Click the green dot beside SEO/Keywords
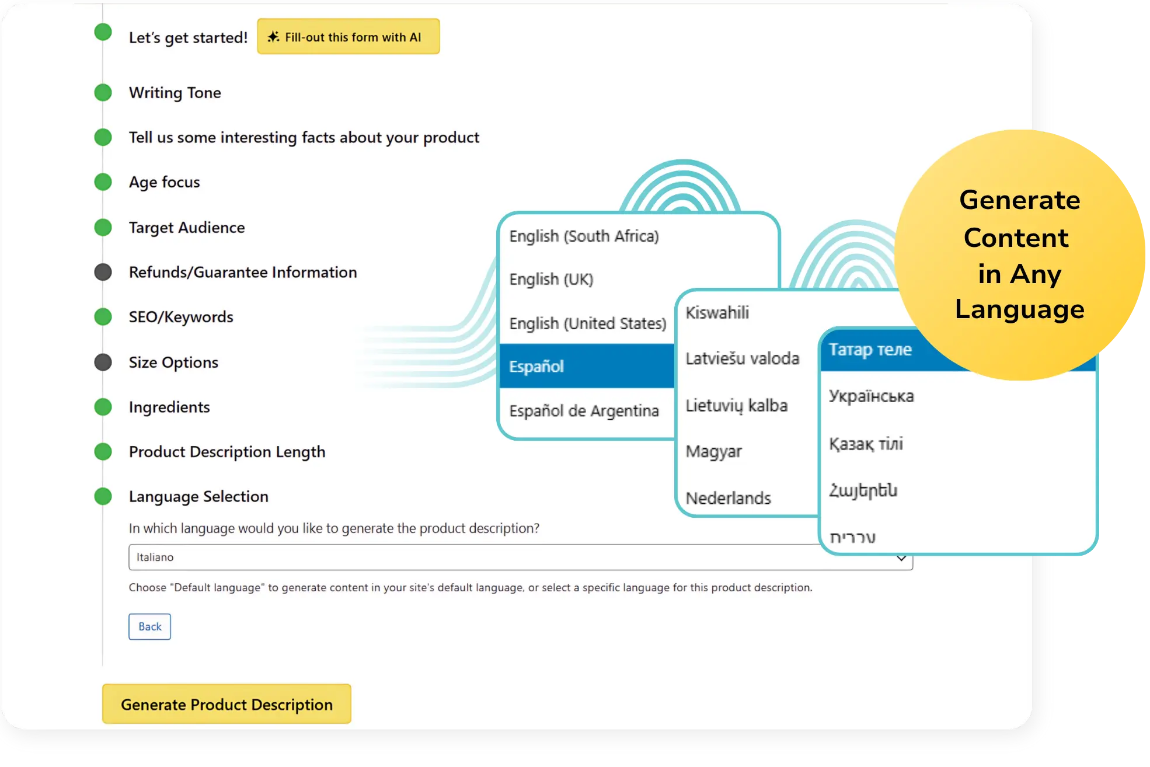The image size is (1150, 767). pos(103,317)
